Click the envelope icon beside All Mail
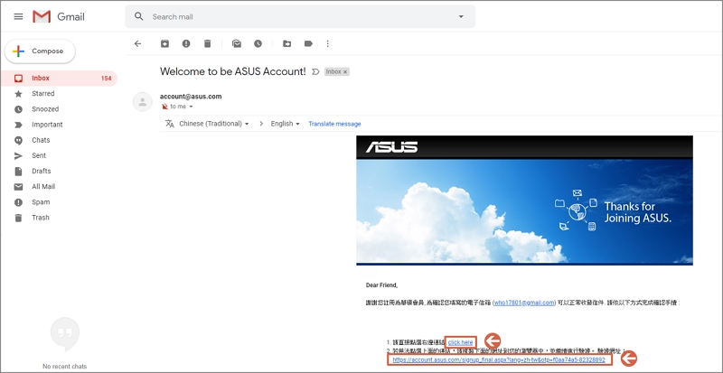This screenshot has width=723, height=373. (x=18, y=187)
